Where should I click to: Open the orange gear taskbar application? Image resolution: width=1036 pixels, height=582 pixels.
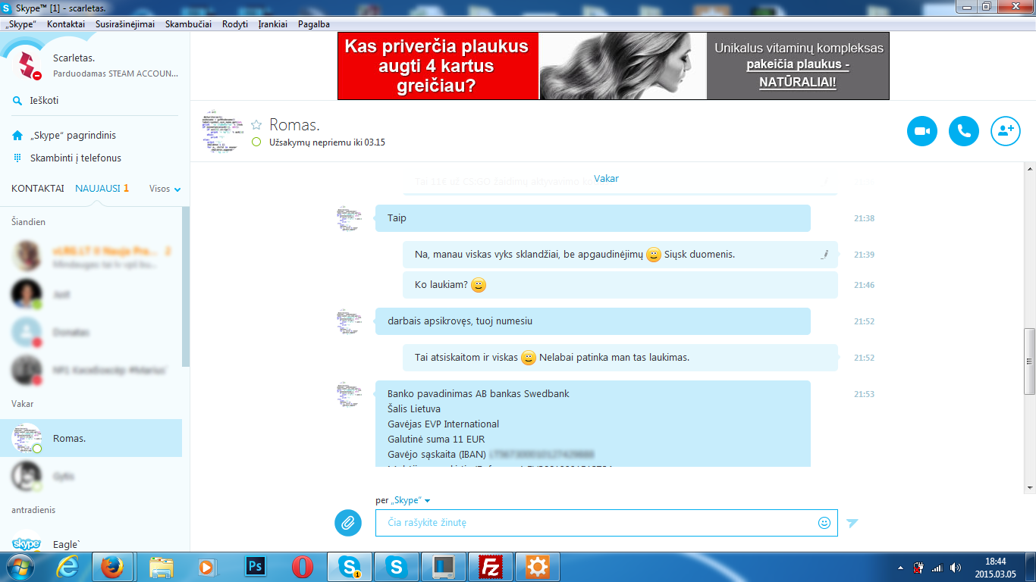click(538, 567)
